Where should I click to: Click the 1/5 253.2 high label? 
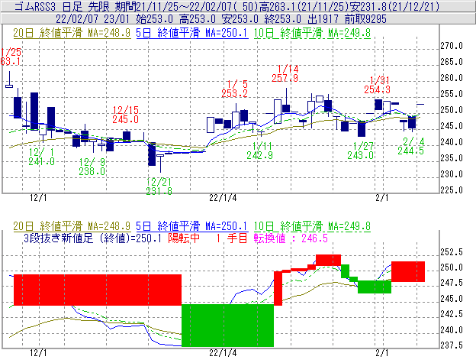click(x=234, y=89)
